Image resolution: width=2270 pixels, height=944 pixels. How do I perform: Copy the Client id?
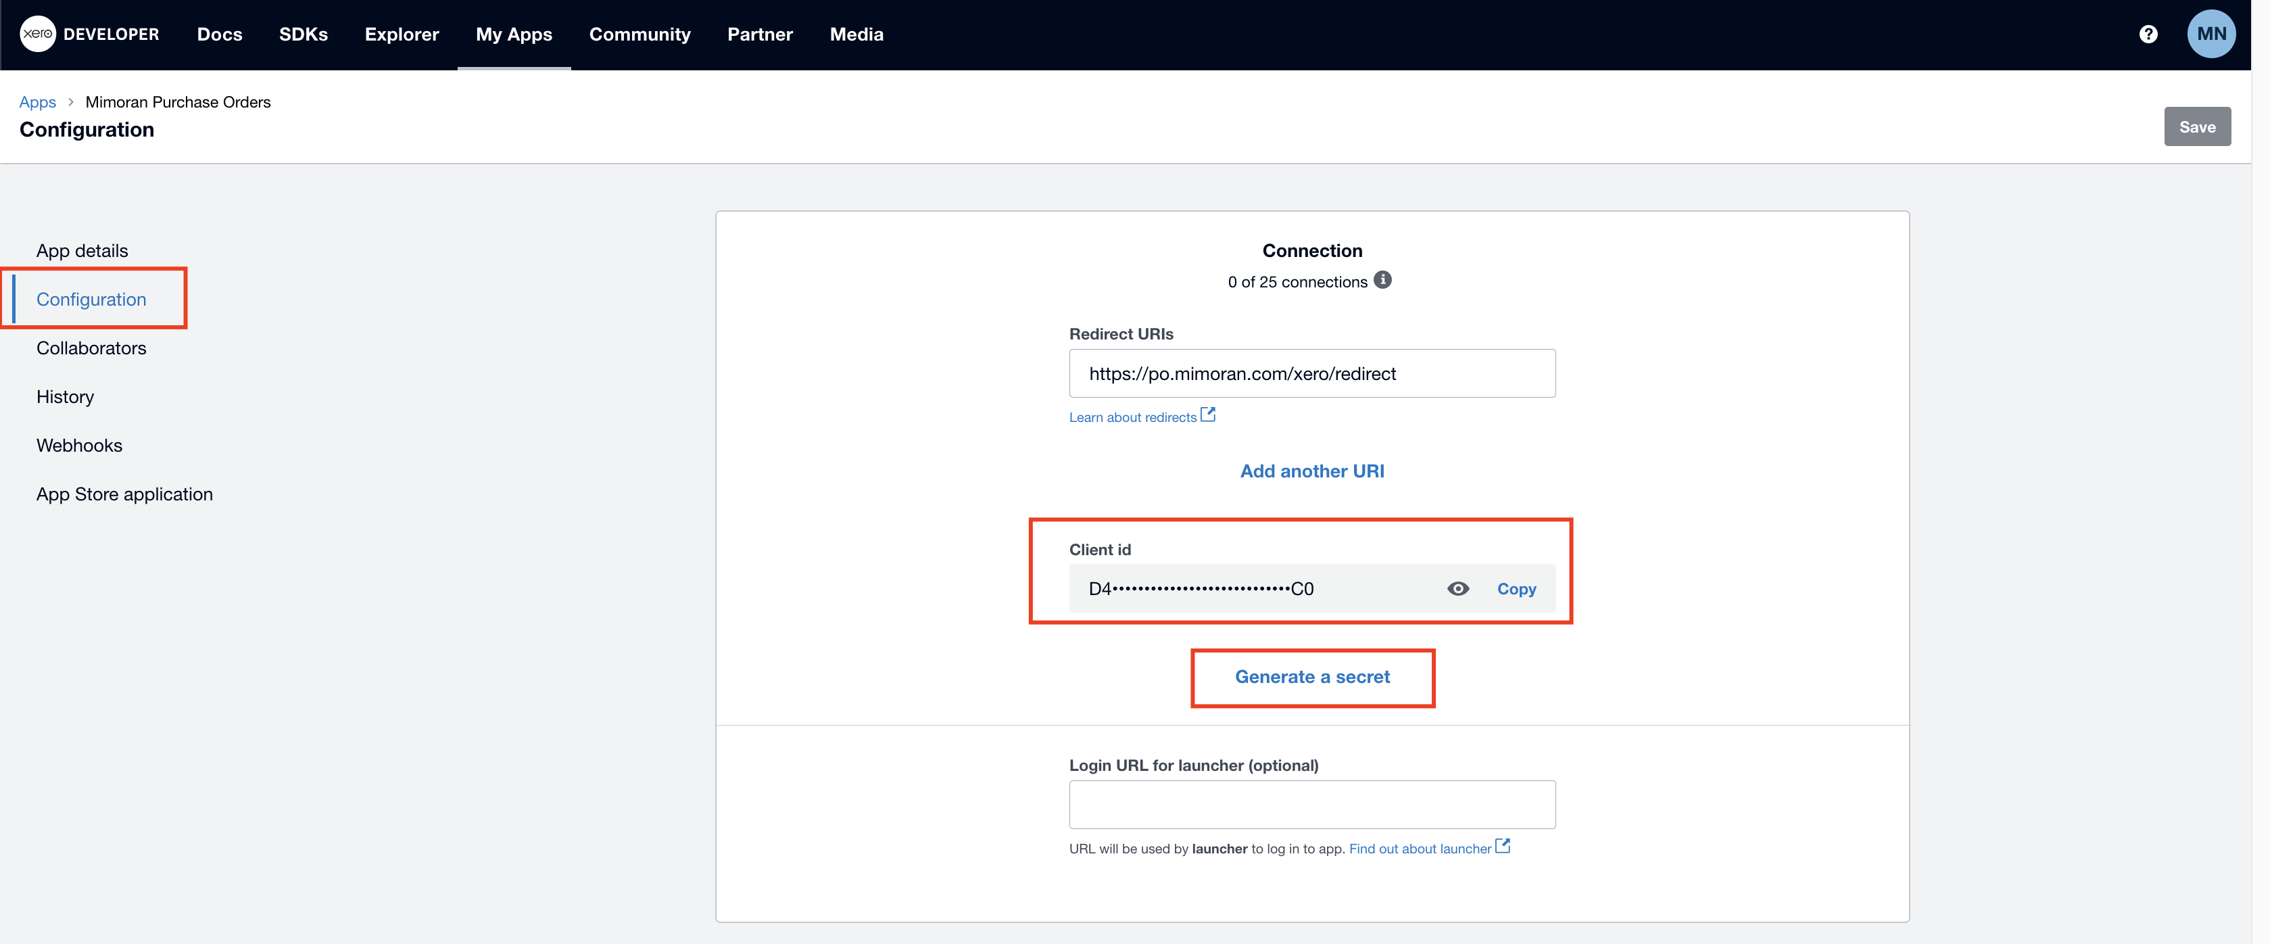pos(1516,589)
